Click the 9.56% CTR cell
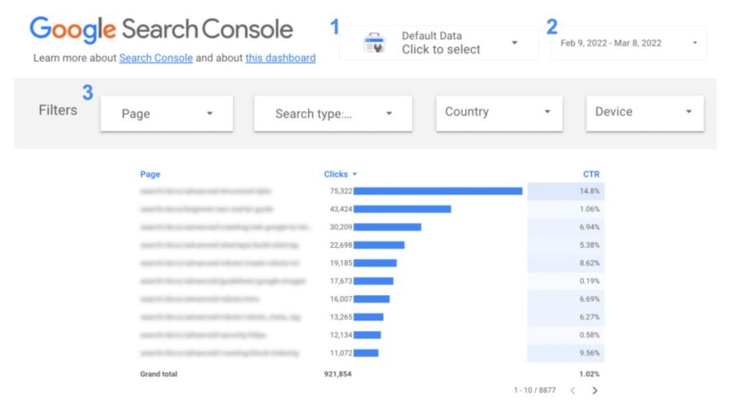This screenshot has height=404, width=732. pyautogui.click(x=566, y=353)
